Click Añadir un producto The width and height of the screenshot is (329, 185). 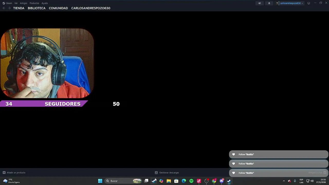(x=14, y=173)
